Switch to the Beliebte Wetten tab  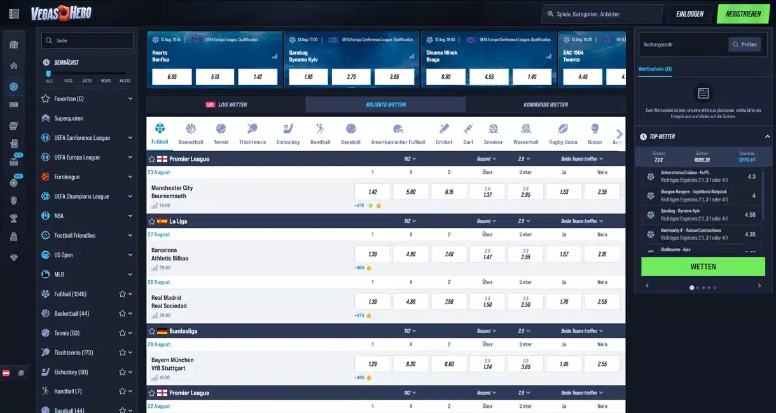point(386,105)
